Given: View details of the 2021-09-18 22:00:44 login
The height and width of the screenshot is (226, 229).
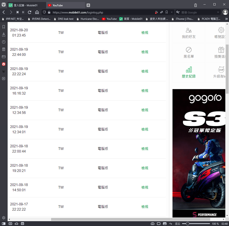Looking at the screenshot, I should coord(145,149).
